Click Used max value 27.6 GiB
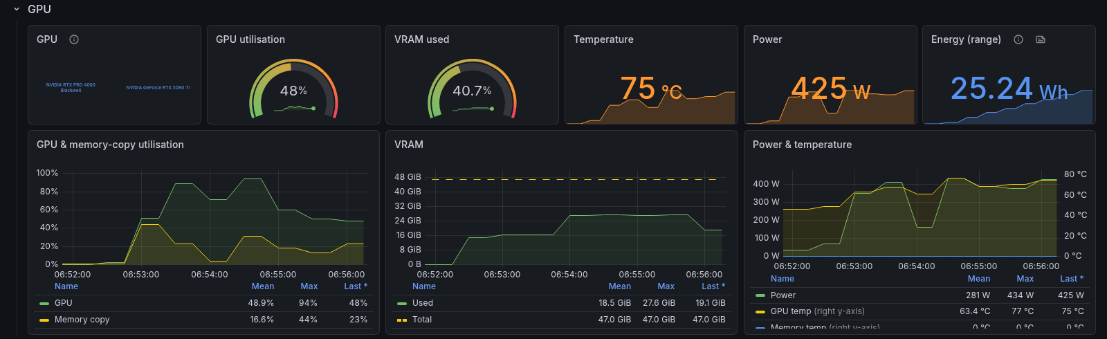1107x339 pixels. pyautogui.click(x=659, y=303)
